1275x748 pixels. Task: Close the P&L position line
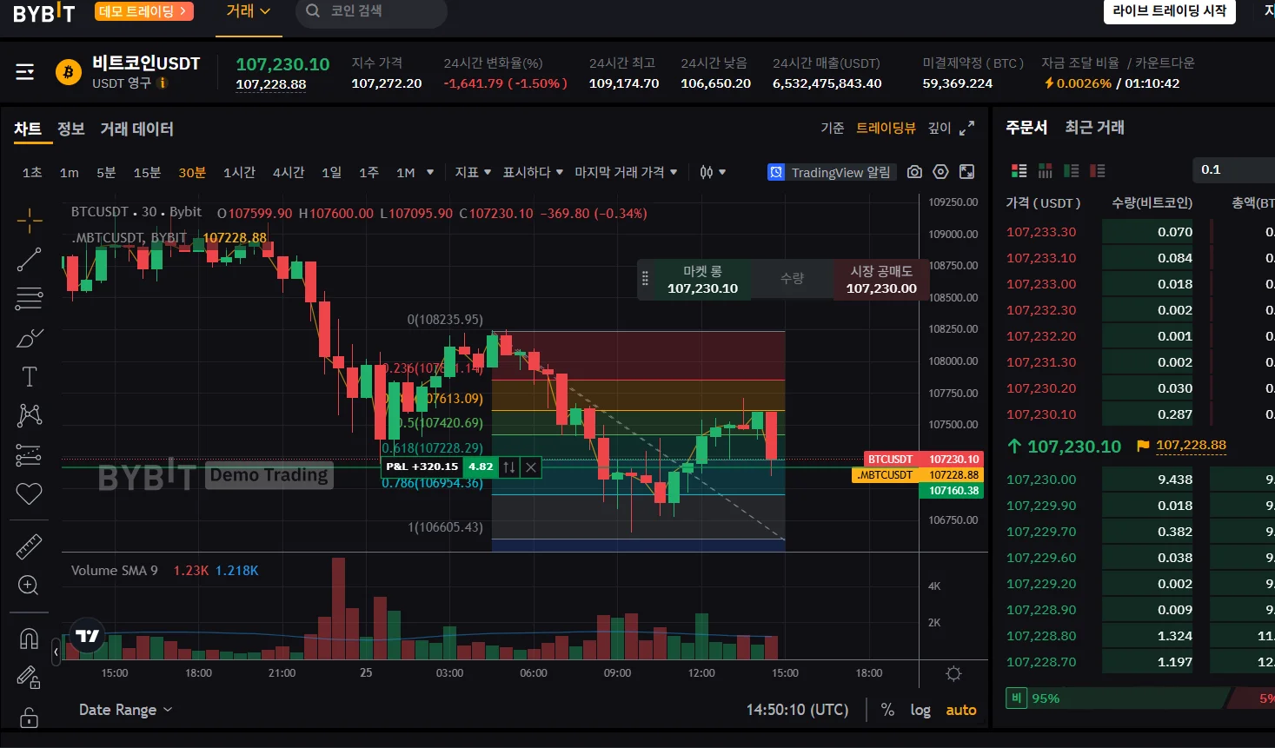[x=531, y=467]
